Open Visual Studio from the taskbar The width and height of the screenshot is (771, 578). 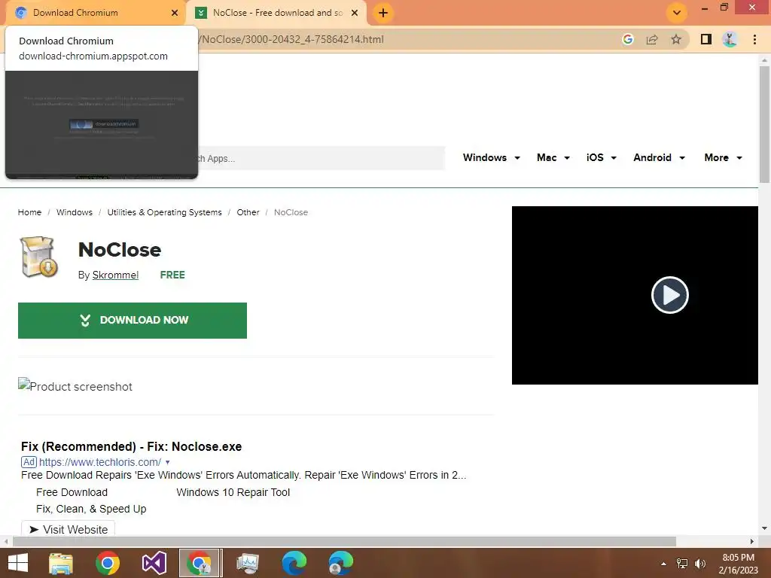point(154,563)
